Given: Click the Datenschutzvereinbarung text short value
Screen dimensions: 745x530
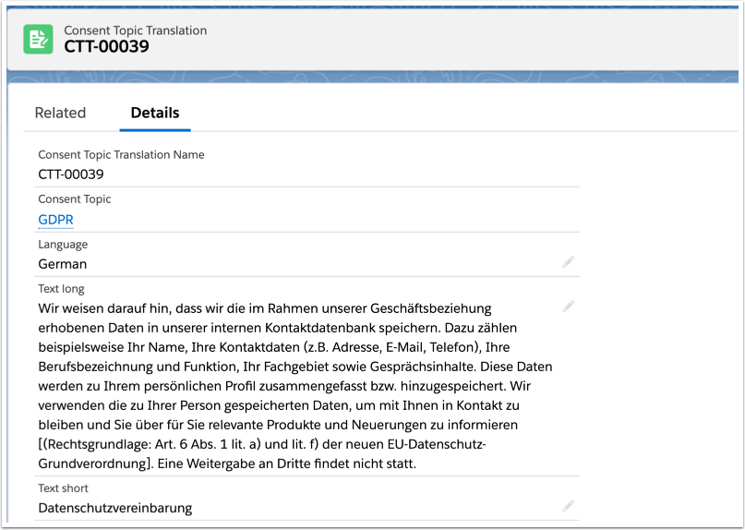Looking at the screenshot, I should point(115,508).
